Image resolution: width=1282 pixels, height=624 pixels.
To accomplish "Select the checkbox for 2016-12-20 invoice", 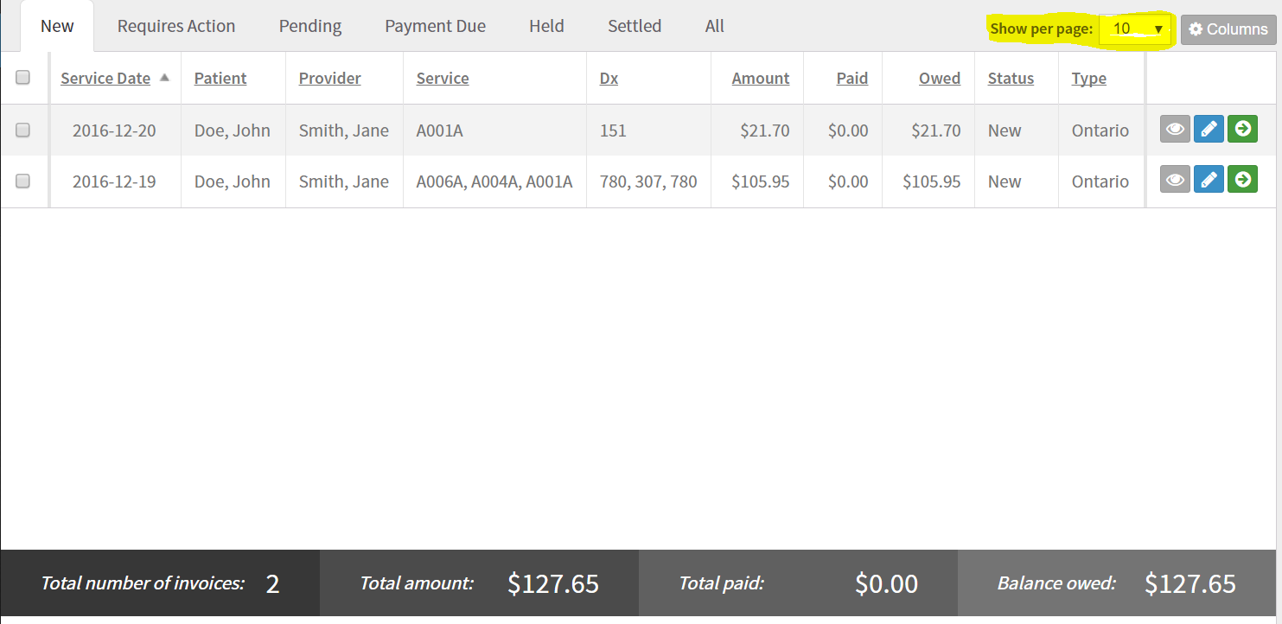I will (23, 131).
